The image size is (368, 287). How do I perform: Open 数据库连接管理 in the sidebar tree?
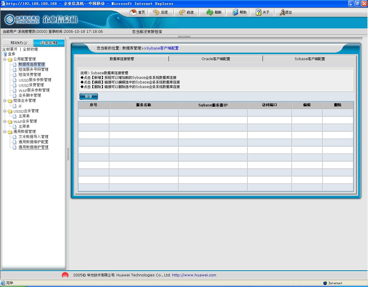coord(32,64)
